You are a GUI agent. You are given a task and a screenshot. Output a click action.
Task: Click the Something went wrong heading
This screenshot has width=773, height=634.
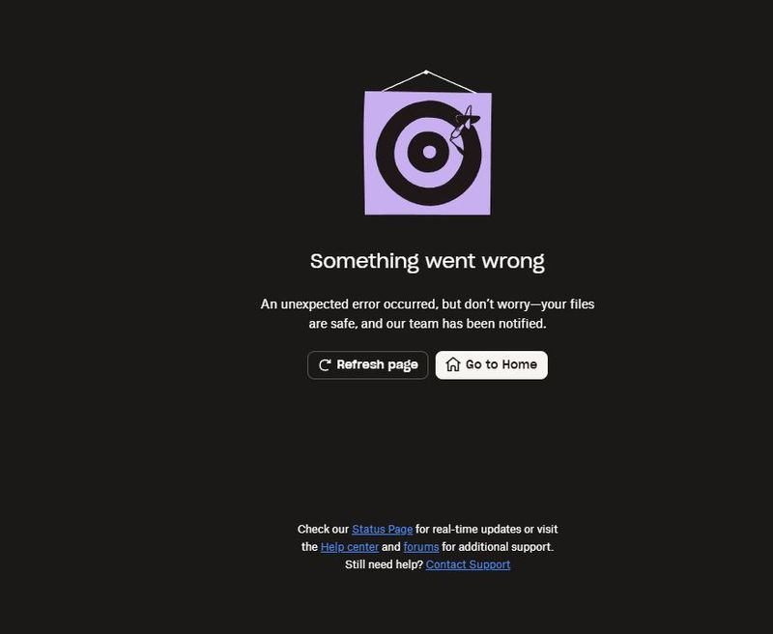(x=427, y=261)
